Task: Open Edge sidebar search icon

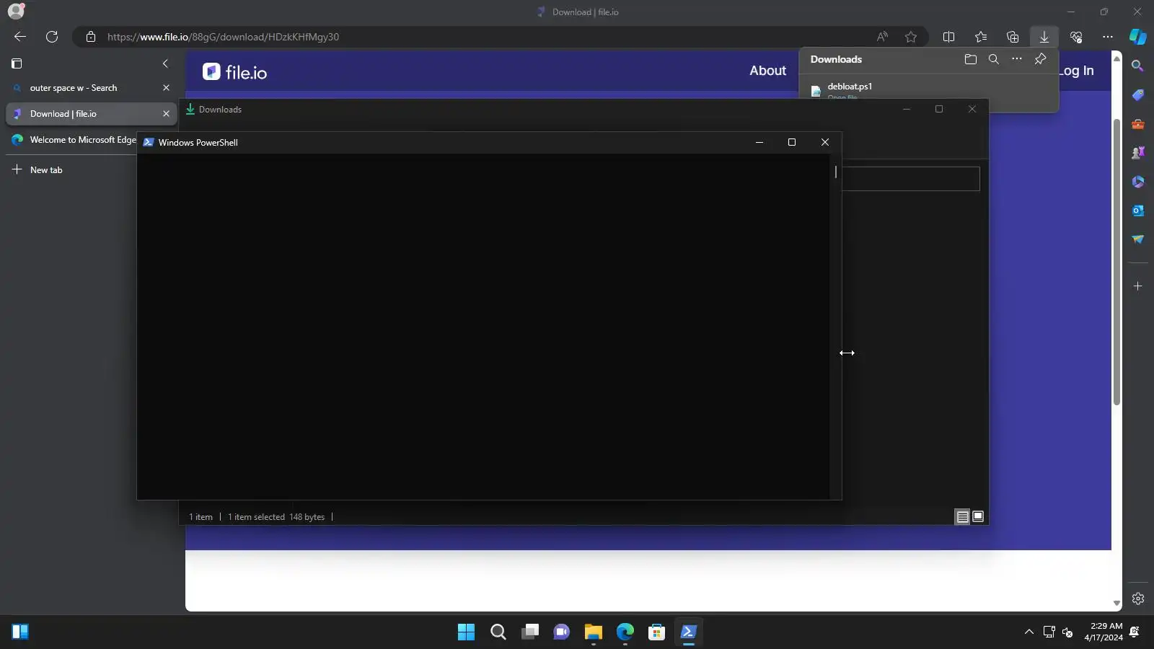Action: pyautogui.click(x=1138, y=66)
